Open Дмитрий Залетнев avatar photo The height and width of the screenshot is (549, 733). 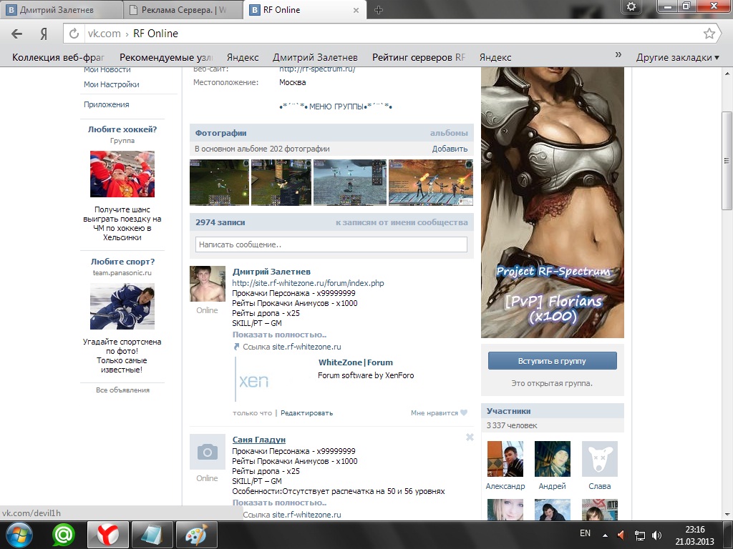[x=208, y=284]
